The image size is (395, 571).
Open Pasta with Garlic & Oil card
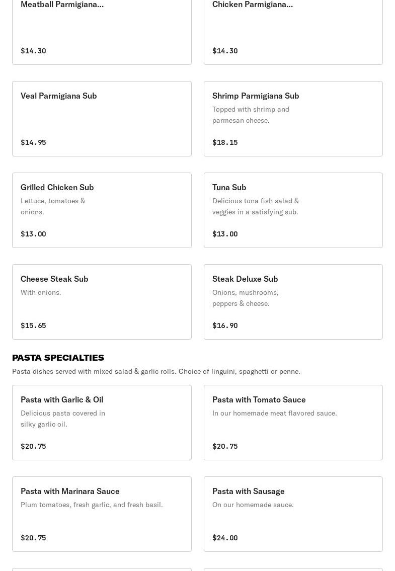(102, 423)
